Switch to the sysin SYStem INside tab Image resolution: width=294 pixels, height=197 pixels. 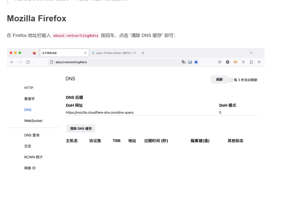click(x=114, y=53)
